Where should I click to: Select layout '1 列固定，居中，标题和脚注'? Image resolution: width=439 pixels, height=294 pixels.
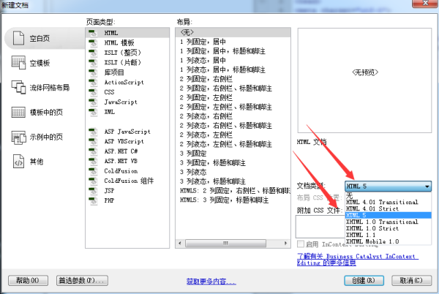tap(233, 51)
